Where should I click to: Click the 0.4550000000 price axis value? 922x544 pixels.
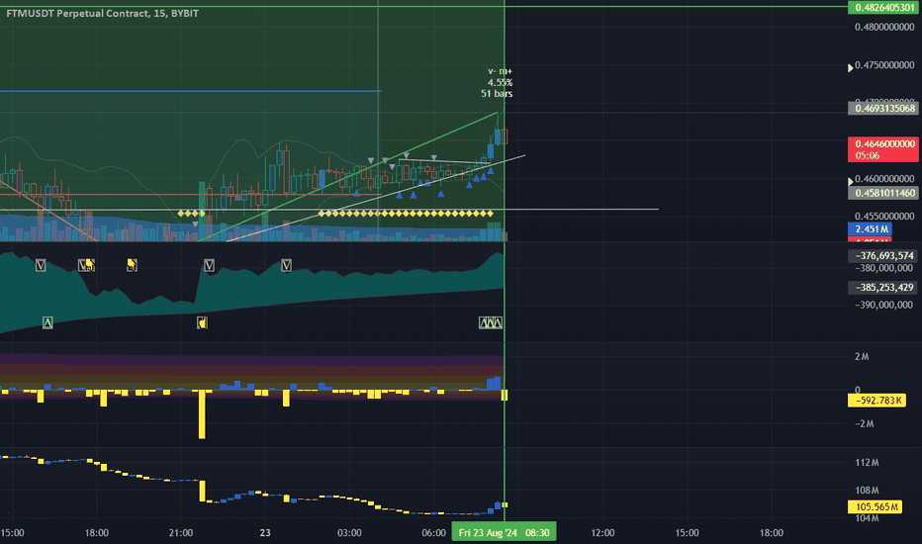(884, 217)
